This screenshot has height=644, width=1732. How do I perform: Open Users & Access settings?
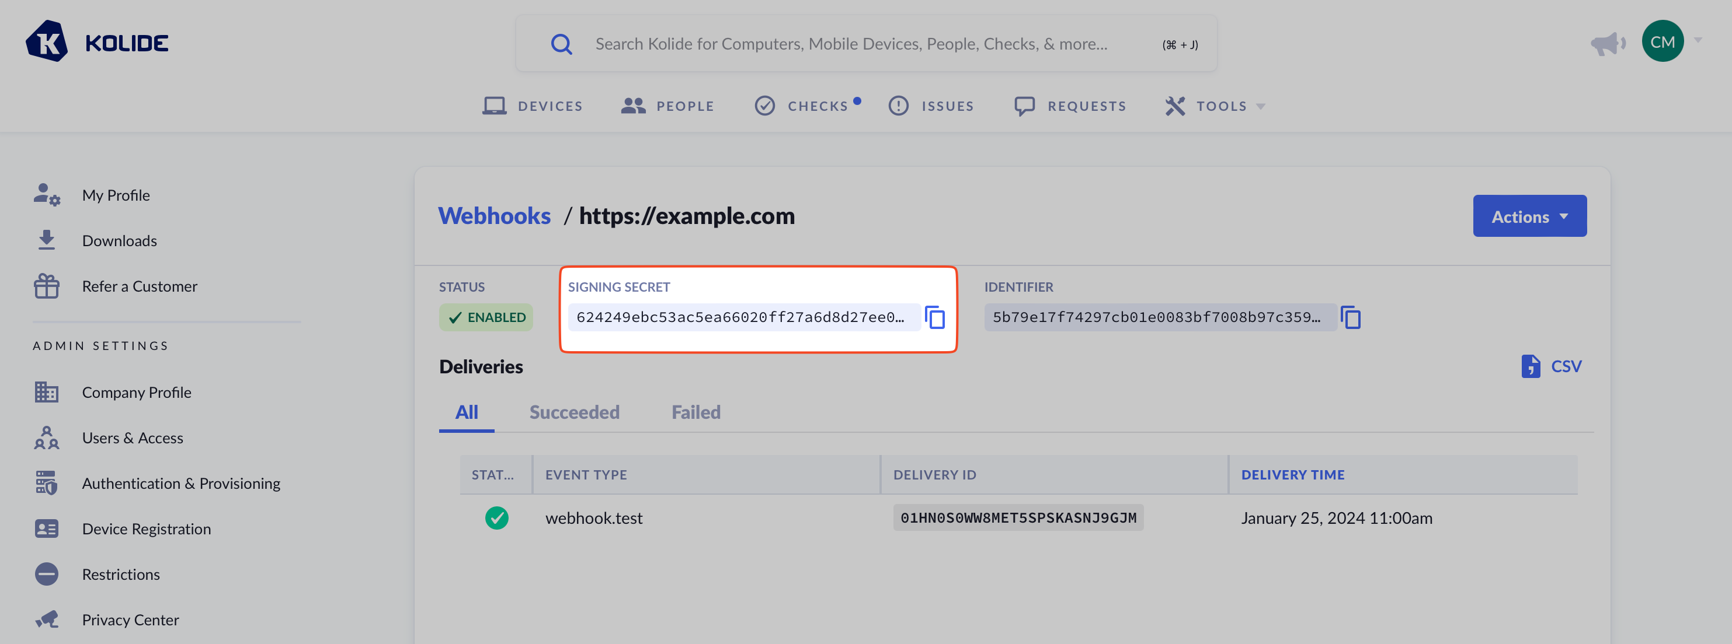coord(132,438)
